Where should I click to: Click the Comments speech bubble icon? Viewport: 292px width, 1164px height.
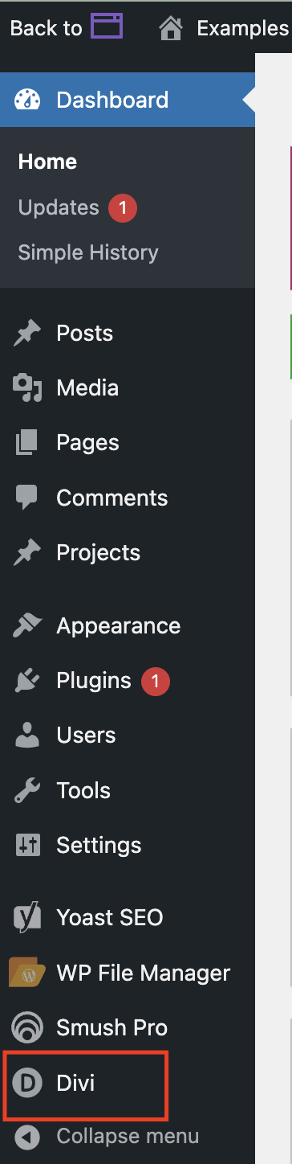pos(27,498)
